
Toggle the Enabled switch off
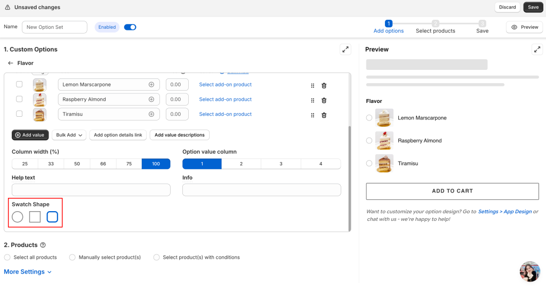pyautogui.click(x=130, y=27)
